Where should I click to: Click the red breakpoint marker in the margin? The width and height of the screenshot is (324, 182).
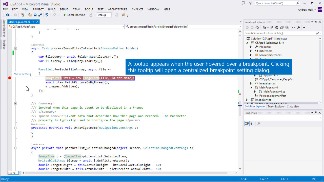point(10,78)
